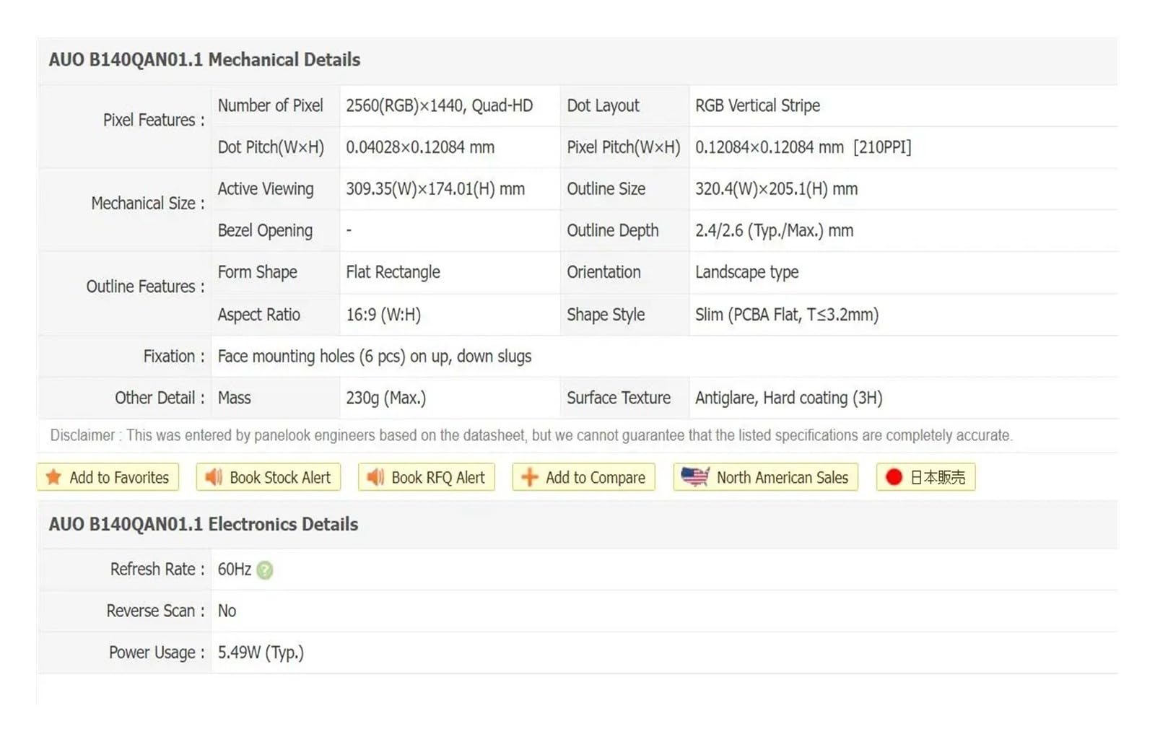Image resolution: width=1155 pixels, height=742 pixels.
Task: Select the Slim (PCBA Flat, T≤3.2mm) value
Action: coord(787,315)
